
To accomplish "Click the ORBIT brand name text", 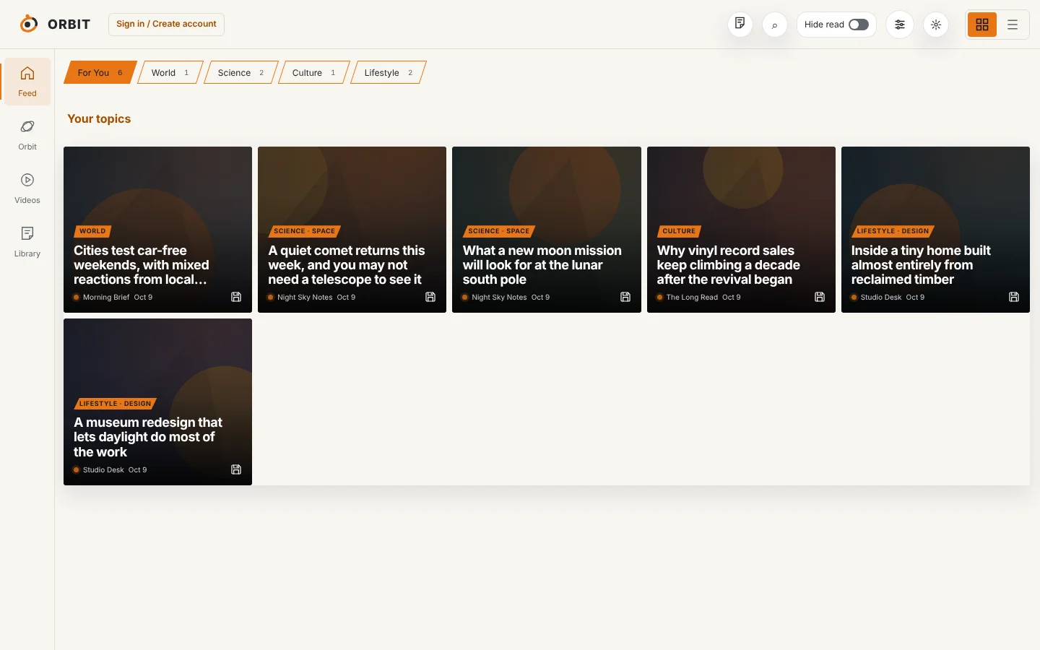I will [x=69, y=24].
